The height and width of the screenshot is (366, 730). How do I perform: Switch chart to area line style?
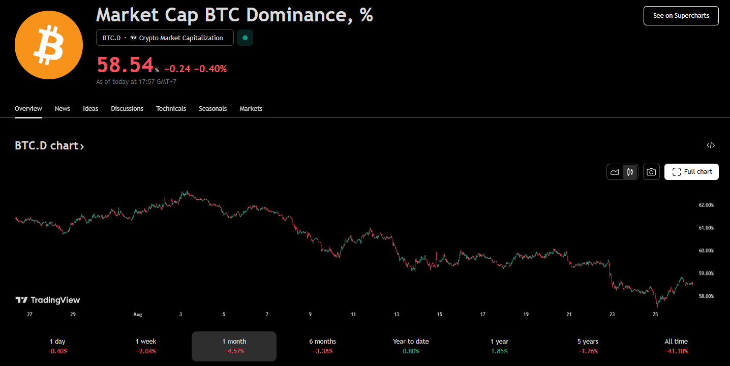615,172
